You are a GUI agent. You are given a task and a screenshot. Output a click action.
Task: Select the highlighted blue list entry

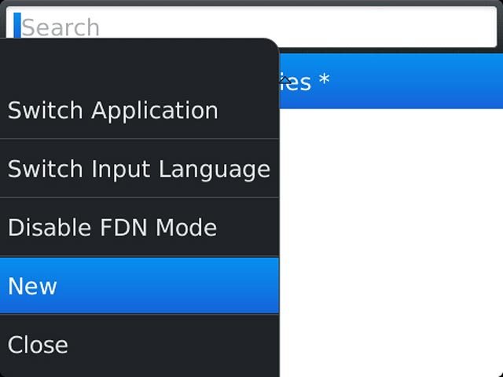click(391, 81)
